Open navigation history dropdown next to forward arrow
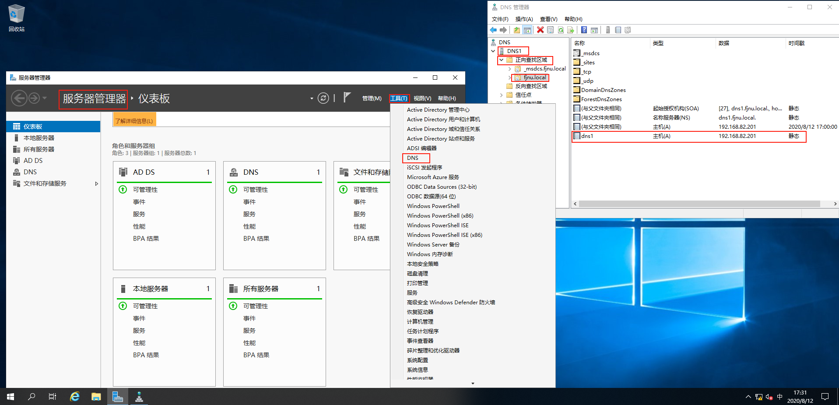 pos(44,98)
